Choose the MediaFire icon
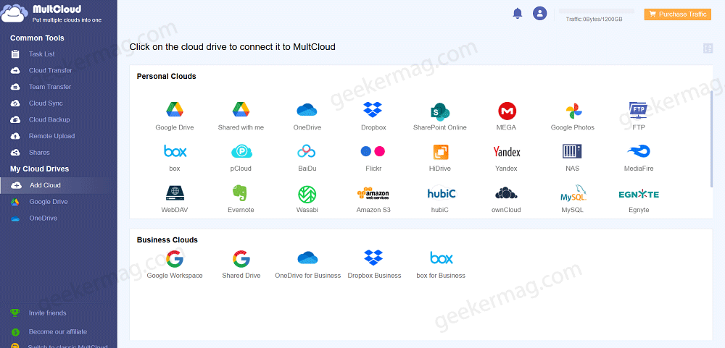 pyautogui.click(x=639, y=151)
